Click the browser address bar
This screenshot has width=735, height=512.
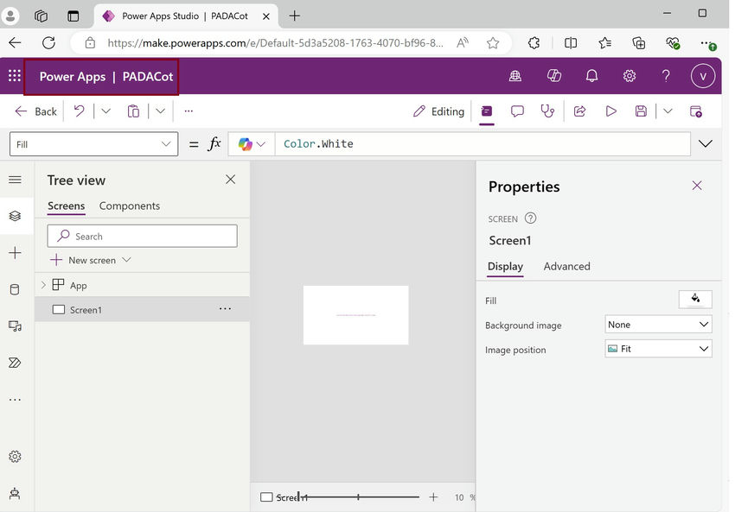coord(275,43)
